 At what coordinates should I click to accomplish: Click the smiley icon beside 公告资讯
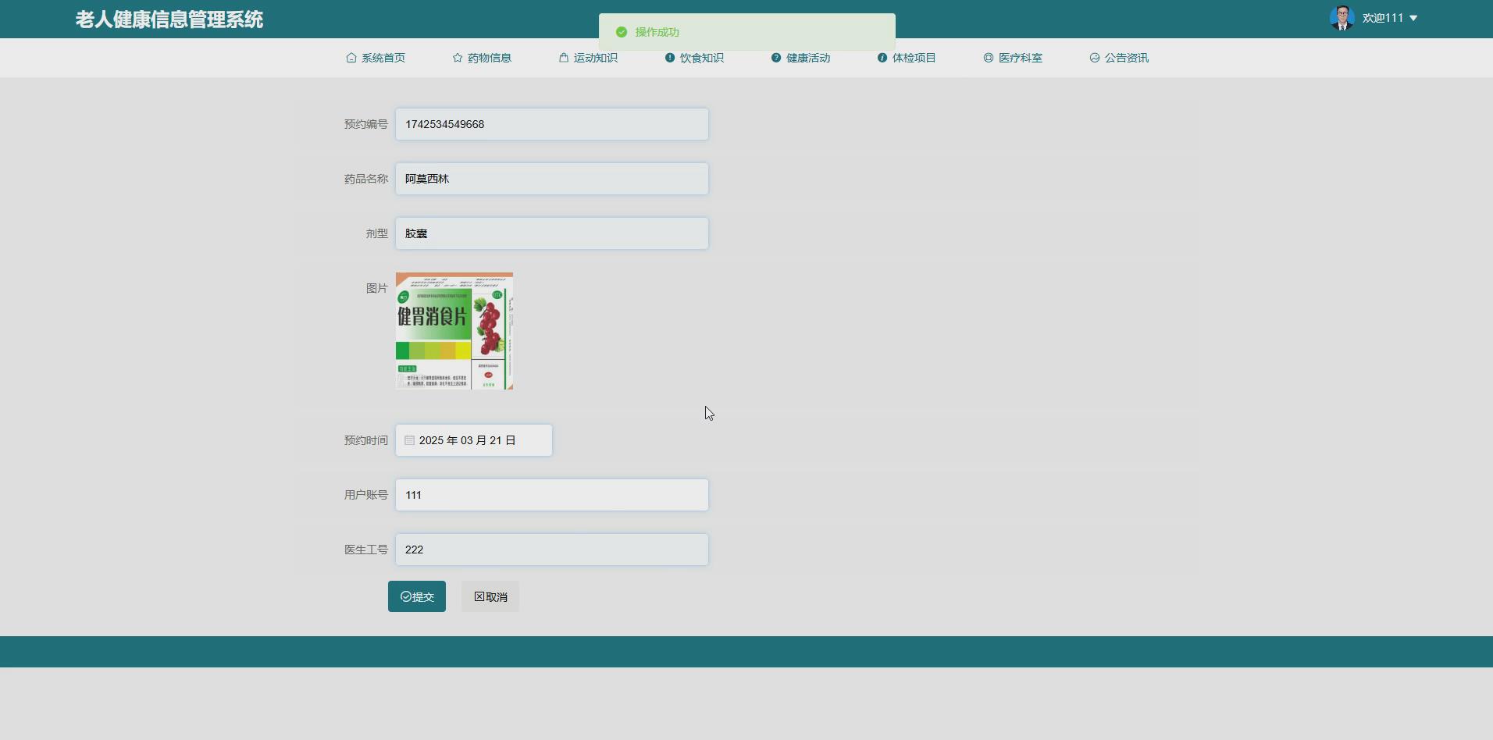(x=1095, y=58)
